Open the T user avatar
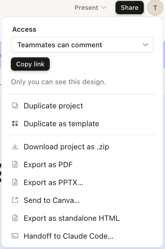This screenshot has height=249, width=165. [x=155, y=7]
